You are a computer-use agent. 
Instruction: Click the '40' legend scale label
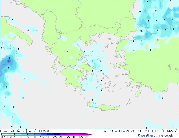[74, 137]
